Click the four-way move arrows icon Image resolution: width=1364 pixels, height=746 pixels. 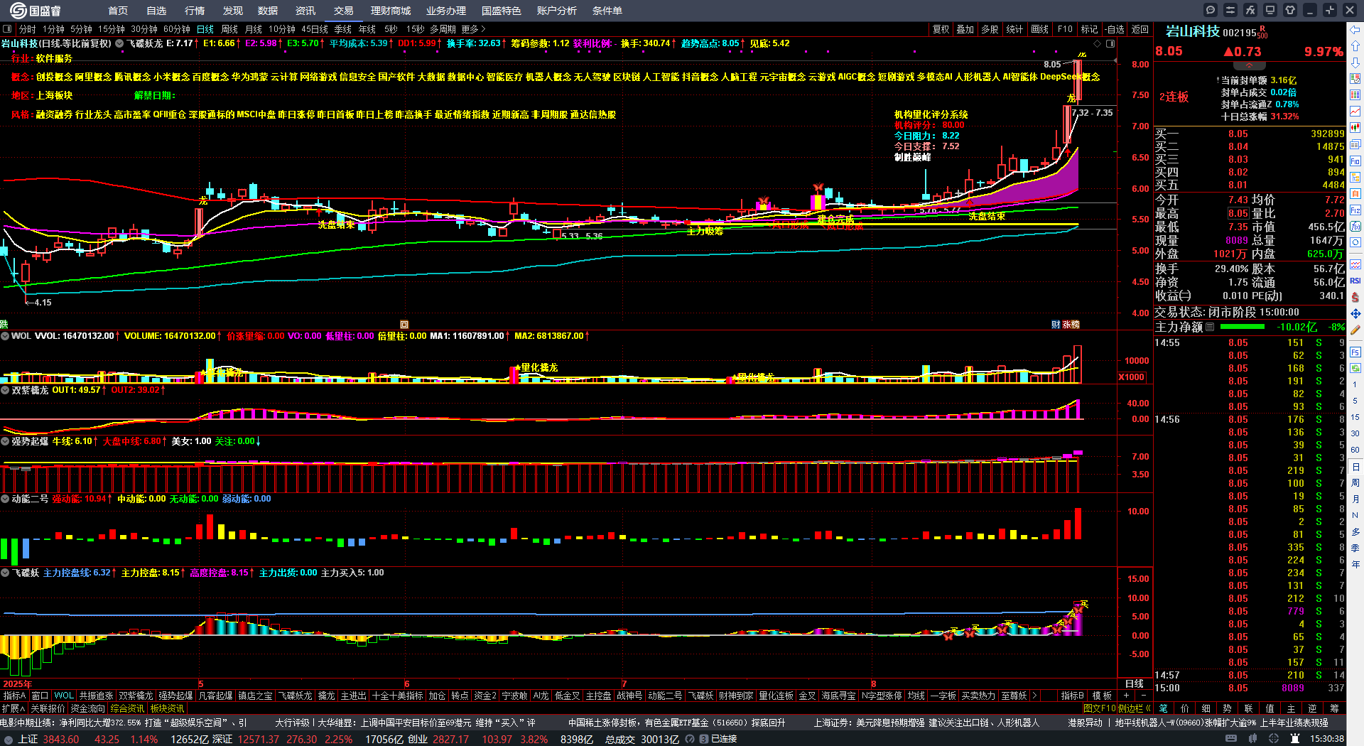click(1355, 313)
